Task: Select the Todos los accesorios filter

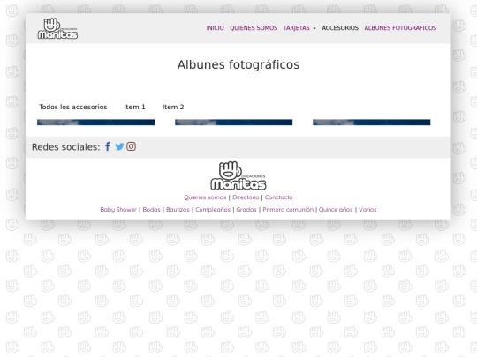Action: pos(73,107)
